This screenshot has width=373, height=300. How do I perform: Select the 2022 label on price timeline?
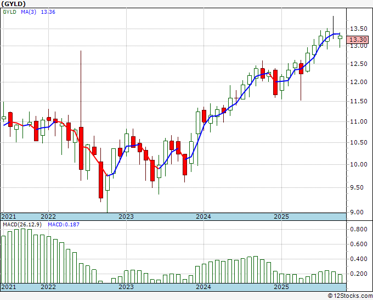click(48, 216)
